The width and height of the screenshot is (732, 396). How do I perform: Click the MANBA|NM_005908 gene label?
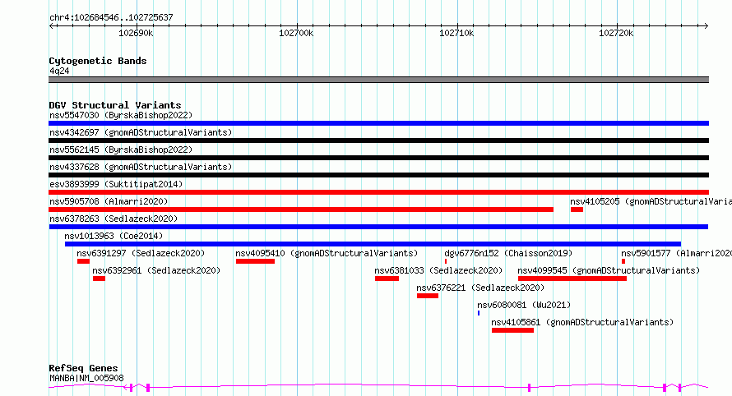click(x=86, y=378)
